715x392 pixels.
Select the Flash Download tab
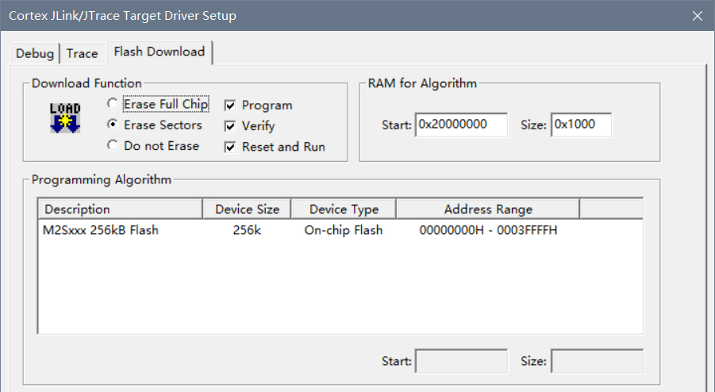point(159,52)
